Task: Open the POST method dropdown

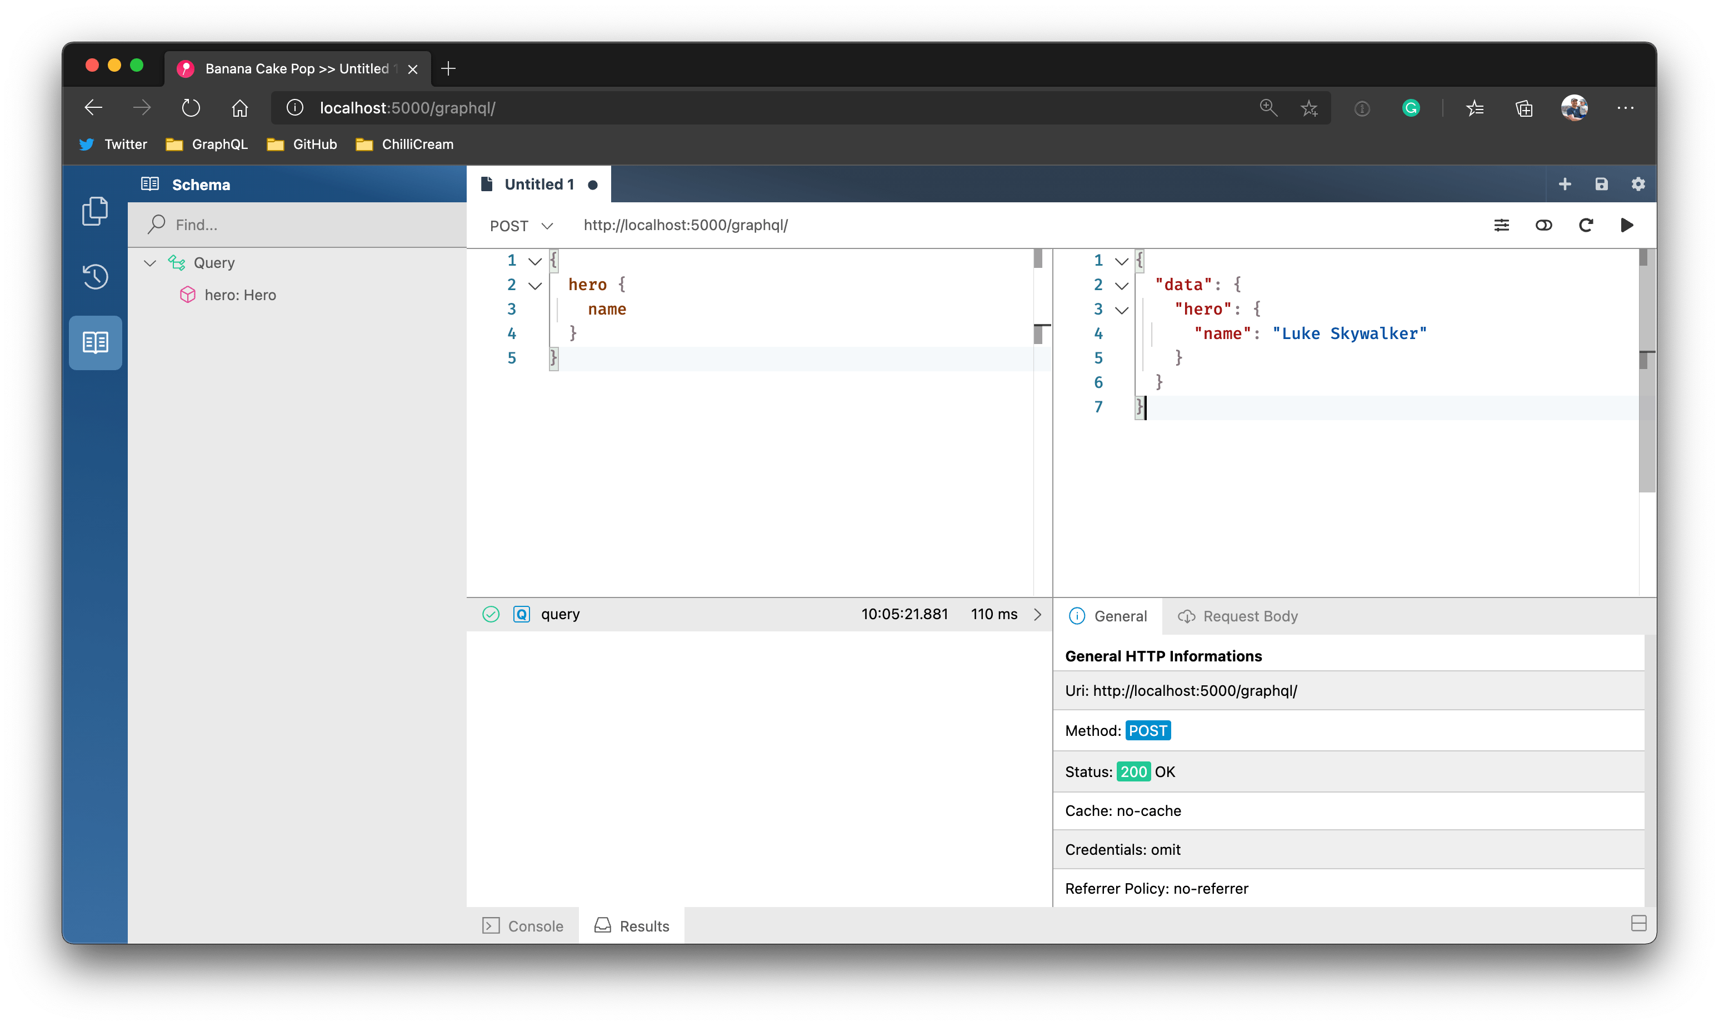Action: coord(521,226)
